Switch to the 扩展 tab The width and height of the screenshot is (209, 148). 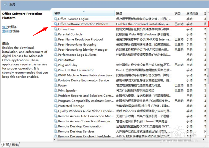[x=6, y=145]
